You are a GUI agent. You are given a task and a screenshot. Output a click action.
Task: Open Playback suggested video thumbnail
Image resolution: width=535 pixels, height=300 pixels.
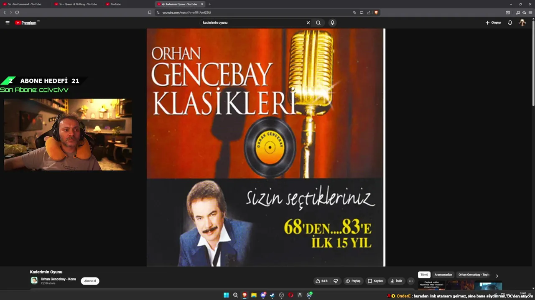pos(431,285)
